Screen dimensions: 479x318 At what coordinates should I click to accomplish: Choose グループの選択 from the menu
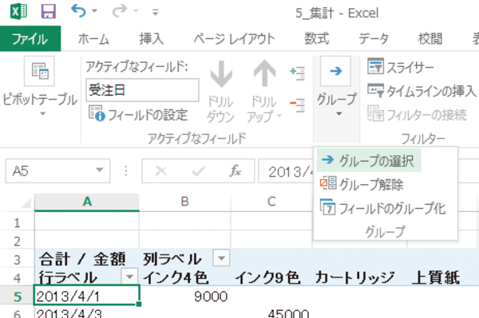pos(369,160)
